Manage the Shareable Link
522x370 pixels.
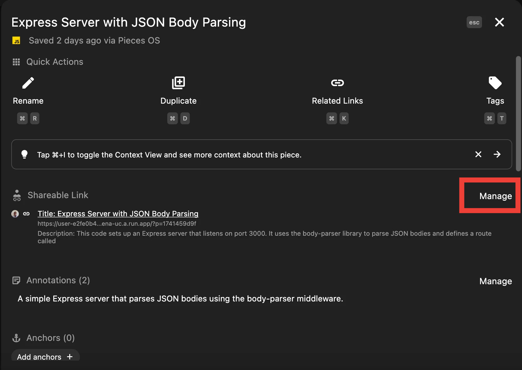click(495, 196)
